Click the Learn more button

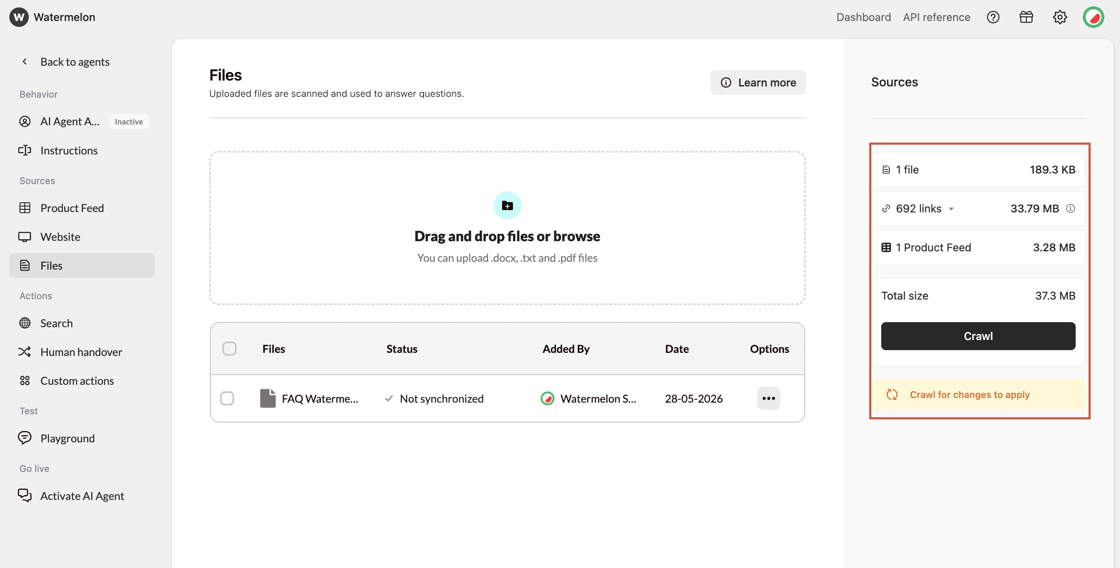tap(758, 82)
